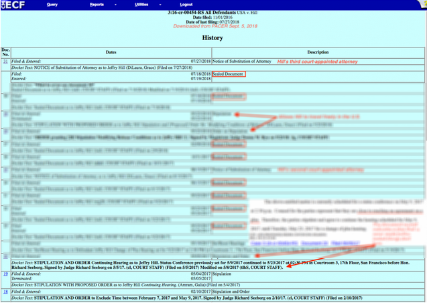427x305 pixels.
Task: Open the Query menu
Action: coord(52,5)
